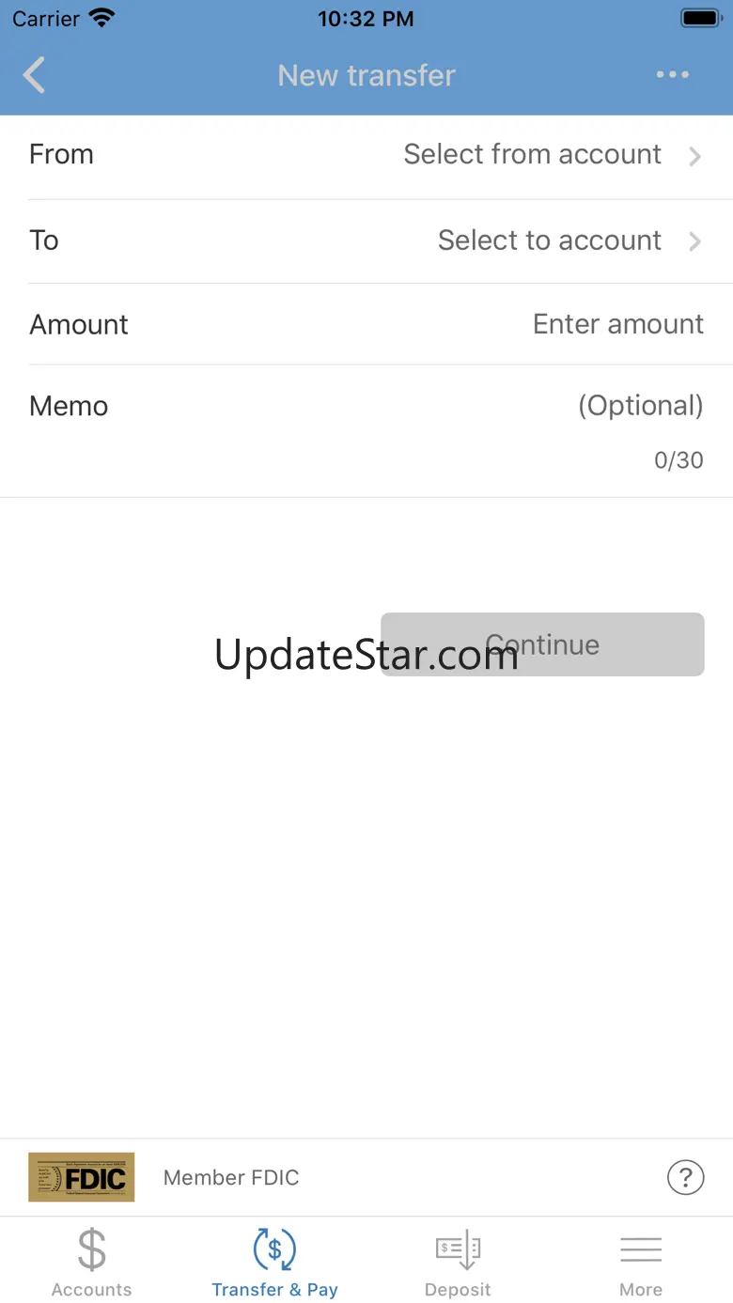
Task: Tap the Continue button
Action: click(542, 644)
